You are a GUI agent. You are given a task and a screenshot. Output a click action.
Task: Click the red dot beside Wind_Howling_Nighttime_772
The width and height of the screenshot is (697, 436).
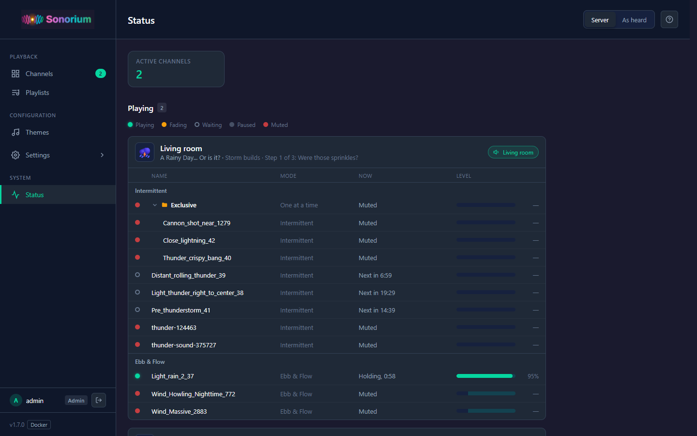[x=137, y=393]
